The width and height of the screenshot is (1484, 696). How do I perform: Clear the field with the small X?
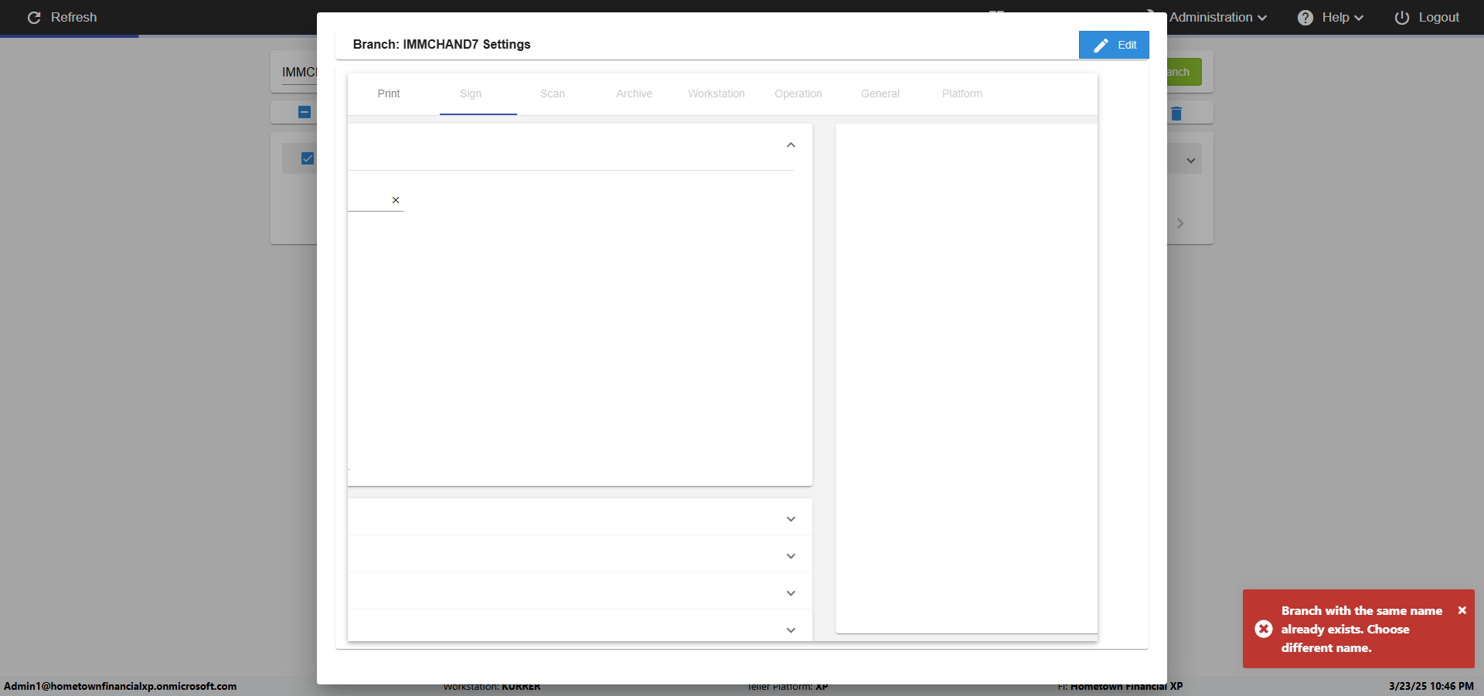[396, 200]
